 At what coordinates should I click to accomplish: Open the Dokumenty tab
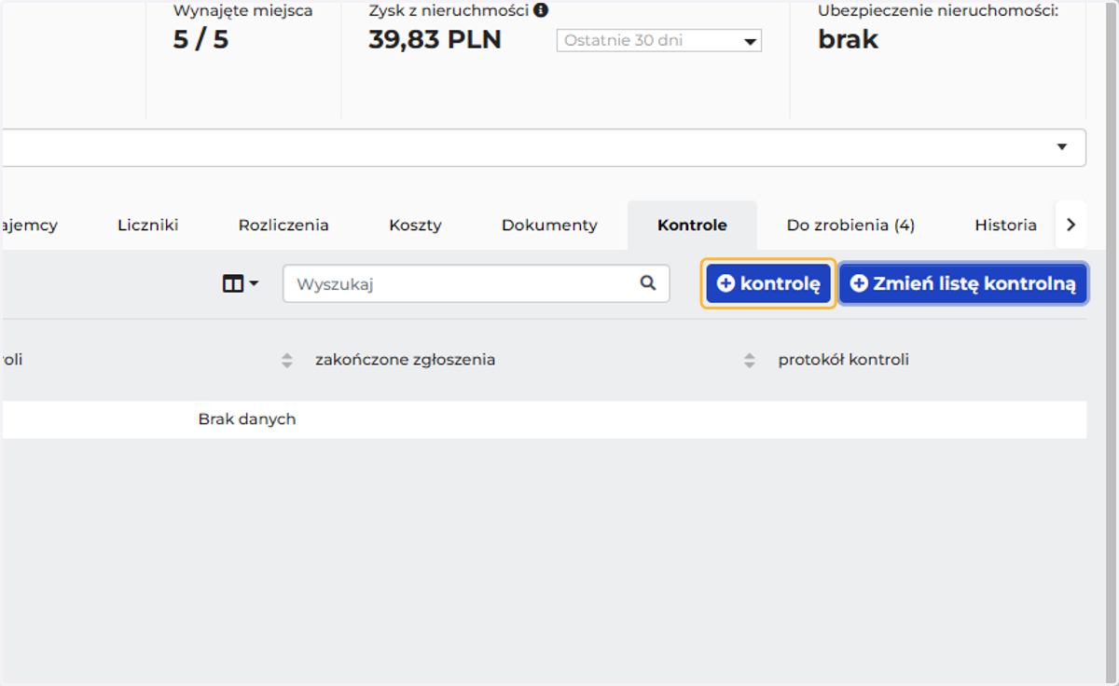point(549,225)
